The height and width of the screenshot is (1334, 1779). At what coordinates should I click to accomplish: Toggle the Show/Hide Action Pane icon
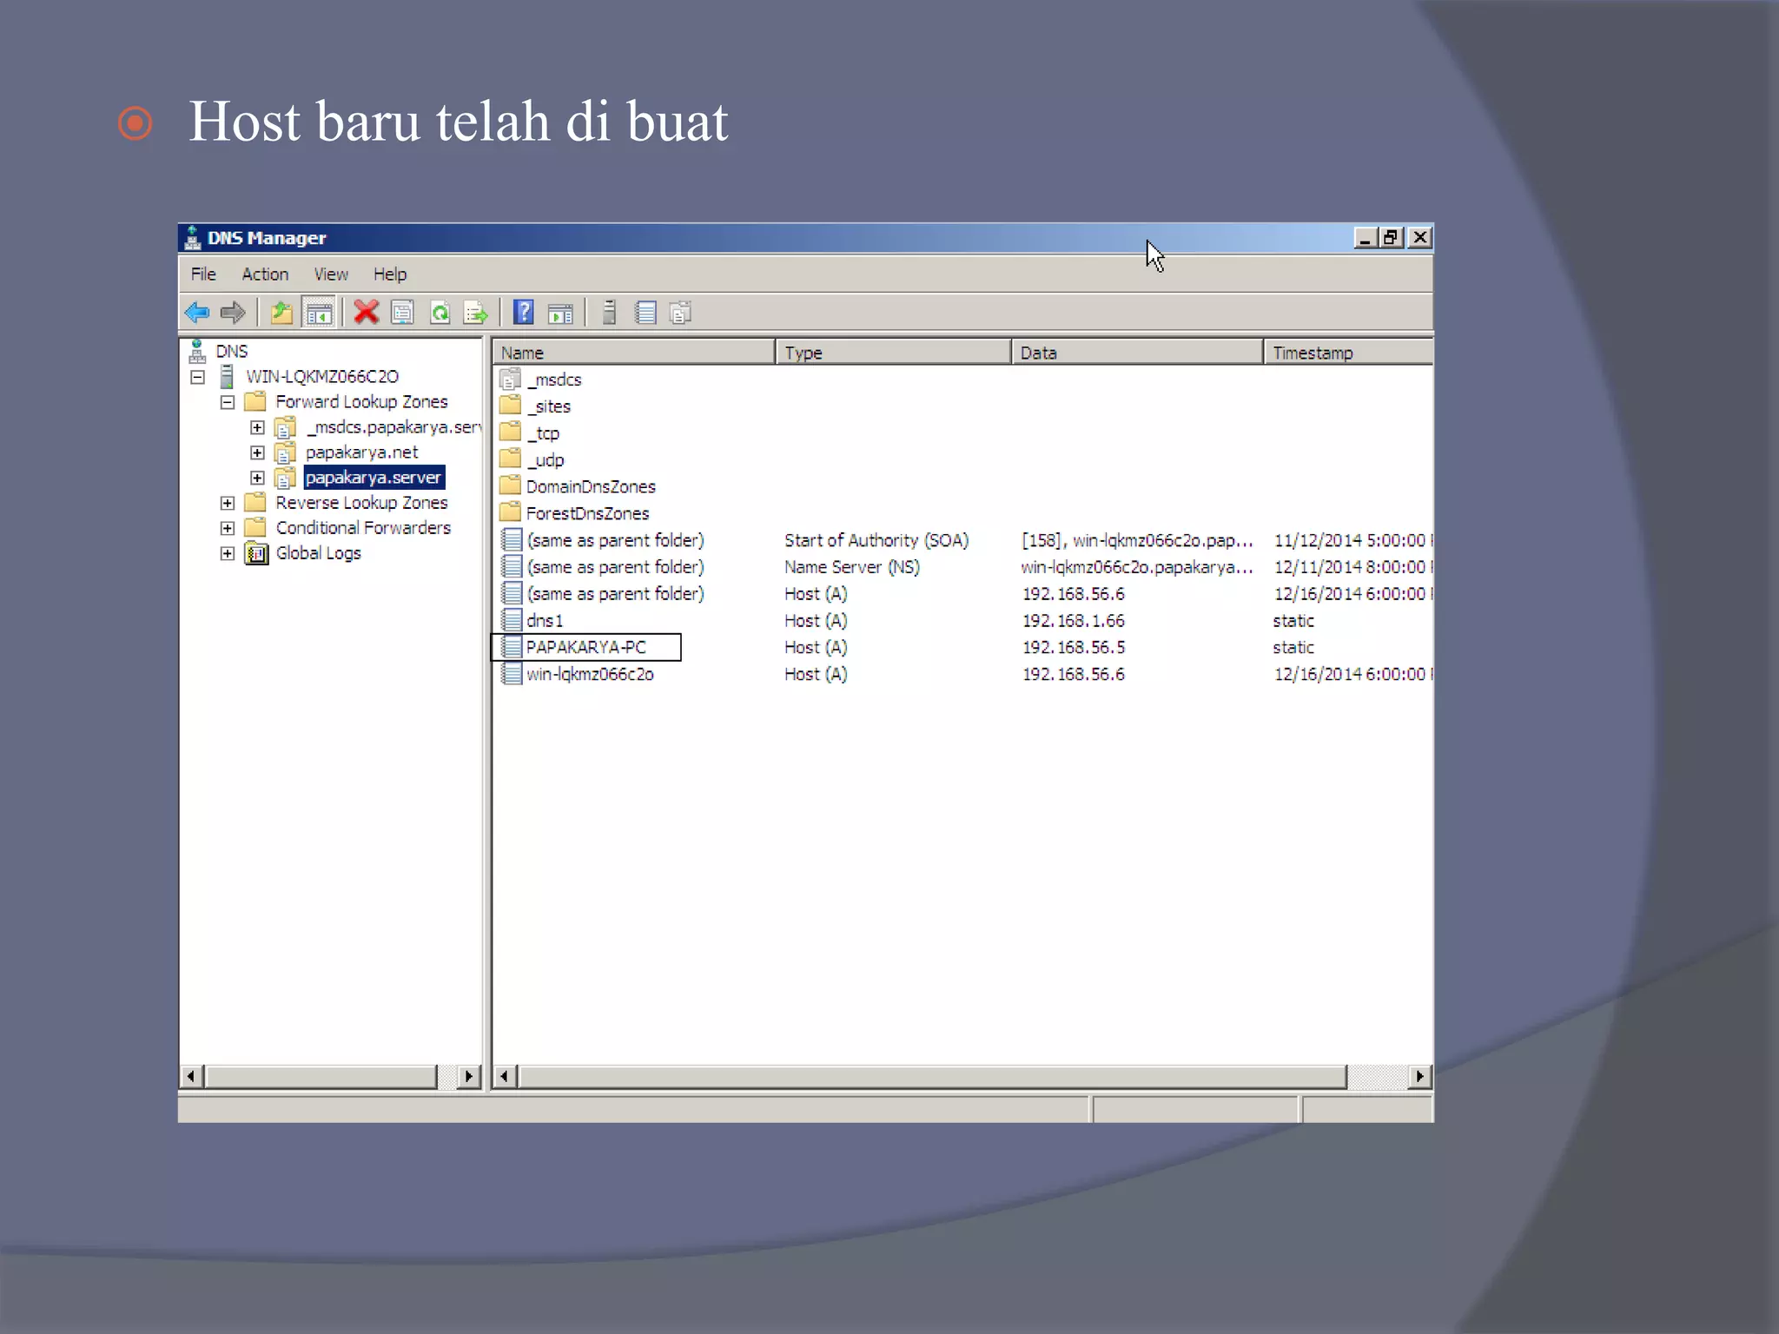(x=560, y=313)
